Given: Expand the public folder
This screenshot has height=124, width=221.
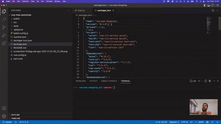Looking at the screenshot, I should pos(17,19).
